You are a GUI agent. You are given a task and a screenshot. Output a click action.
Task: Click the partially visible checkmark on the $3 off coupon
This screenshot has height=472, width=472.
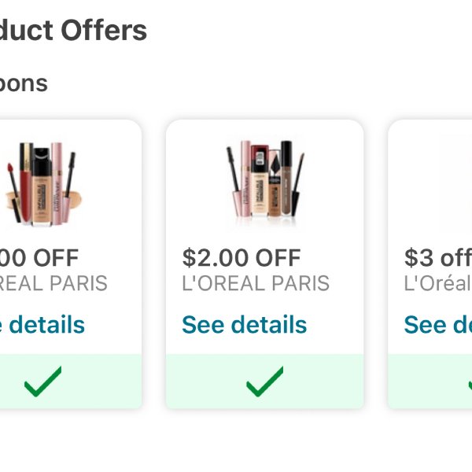click(470, 385)
